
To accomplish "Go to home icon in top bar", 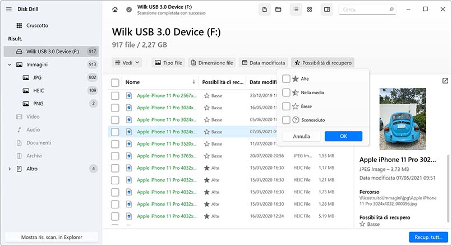I will click(x=115, y=10).
